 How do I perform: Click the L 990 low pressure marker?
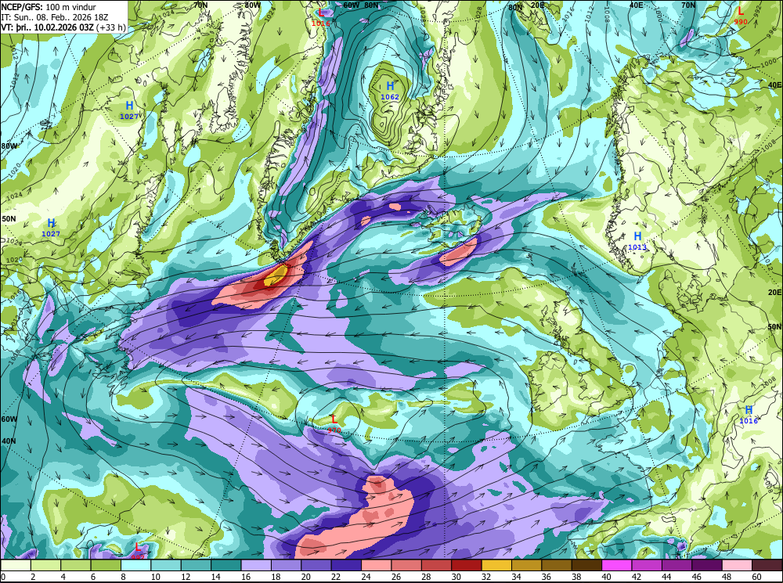741,15
